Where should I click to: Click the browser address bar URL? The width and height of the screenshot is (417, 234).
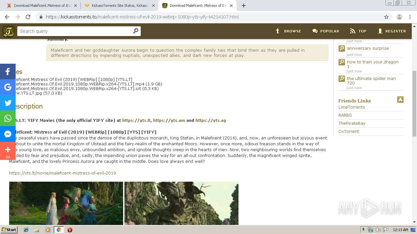click(x=142, y=17)
